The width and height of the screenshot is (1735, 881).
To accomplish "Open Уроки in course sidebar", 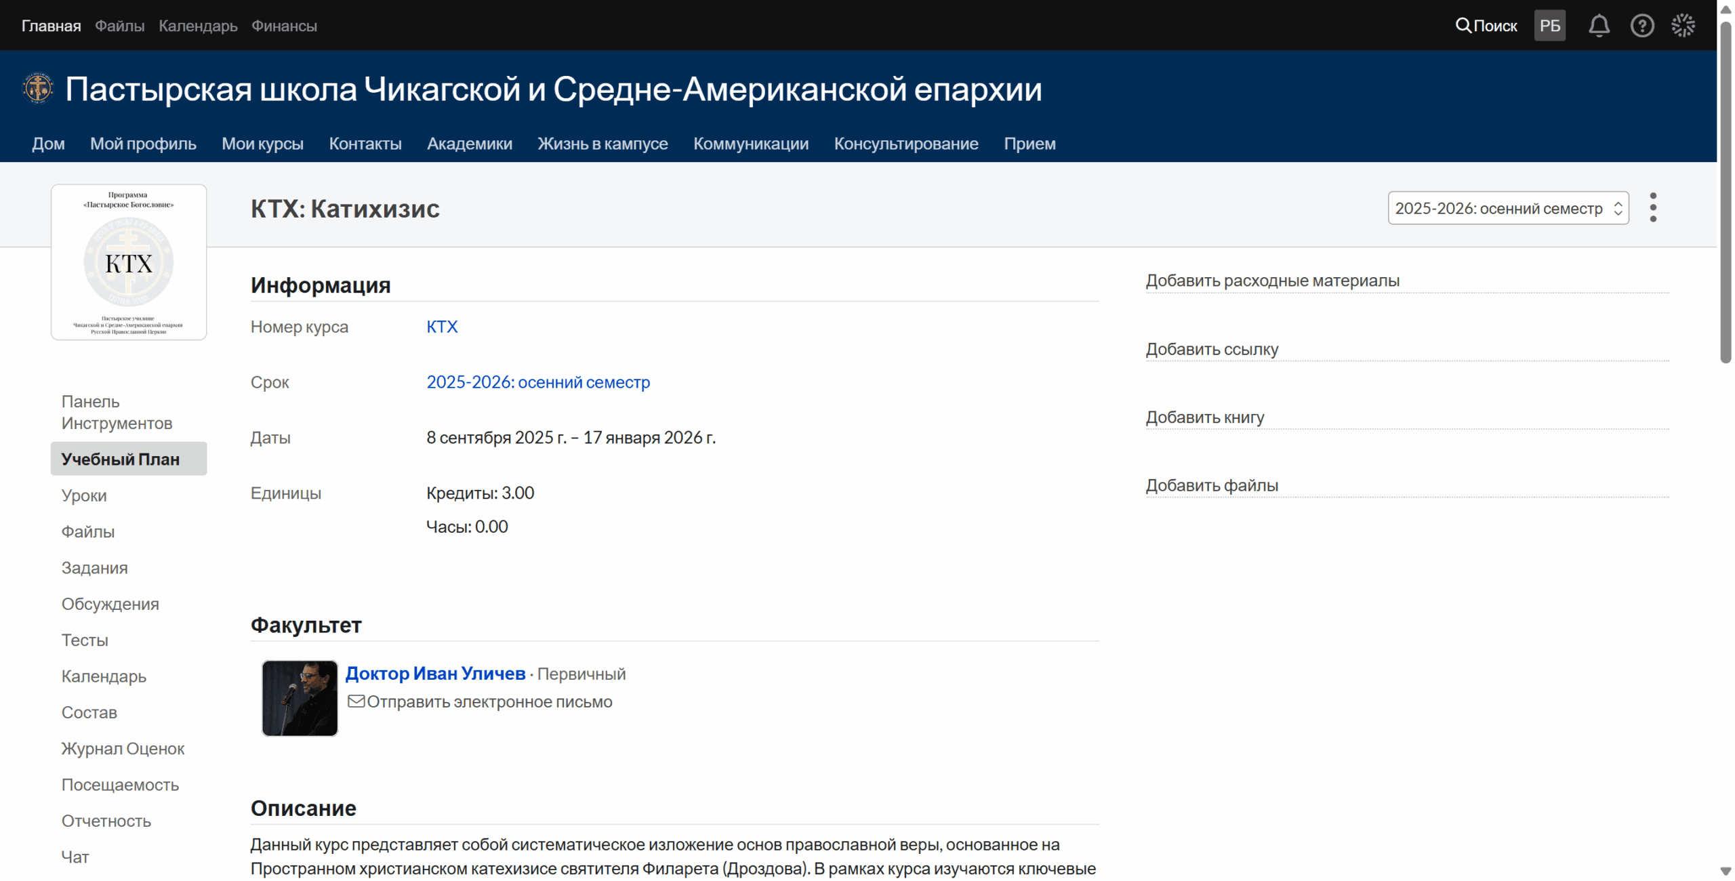I will click(84, 495).
